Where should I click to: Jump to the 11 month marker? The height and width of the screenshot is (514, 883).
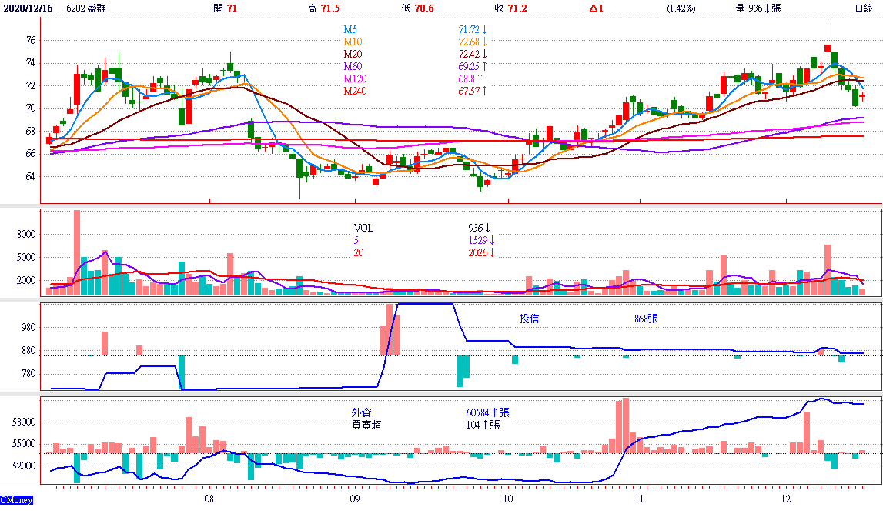coord(640,499)
